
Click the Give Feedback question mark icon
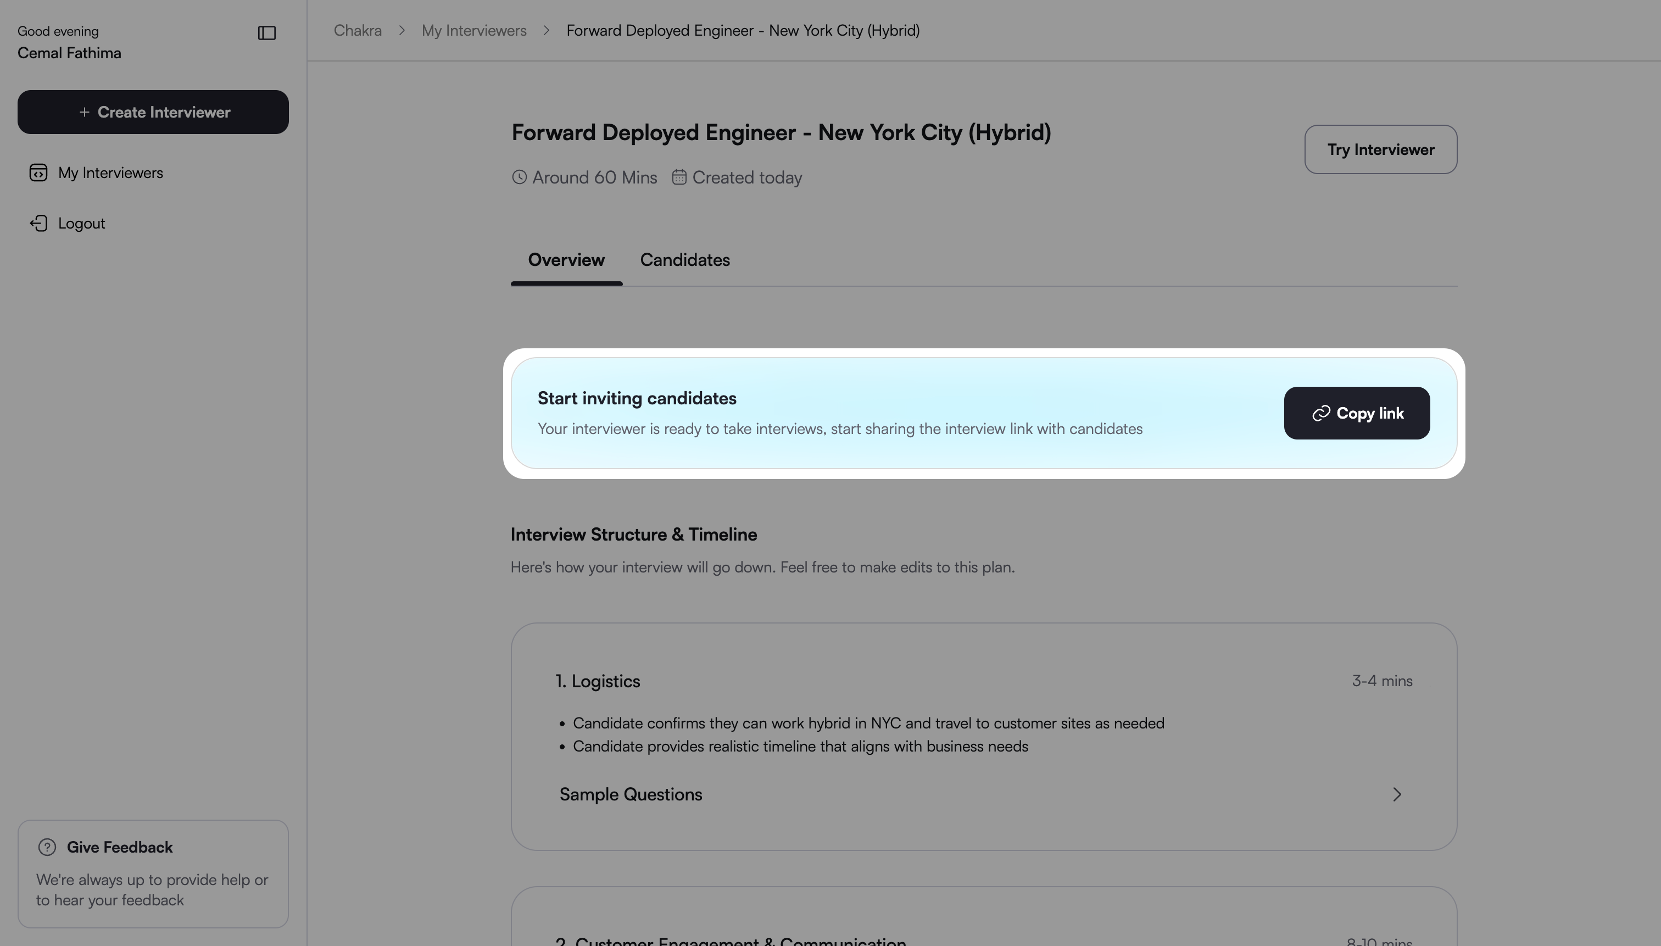pos(47,847)
